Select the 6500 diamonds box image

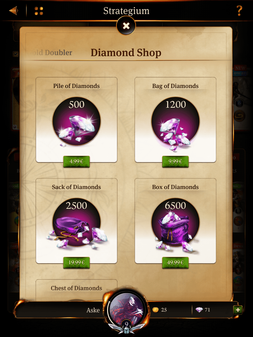(x=175, y=223)
